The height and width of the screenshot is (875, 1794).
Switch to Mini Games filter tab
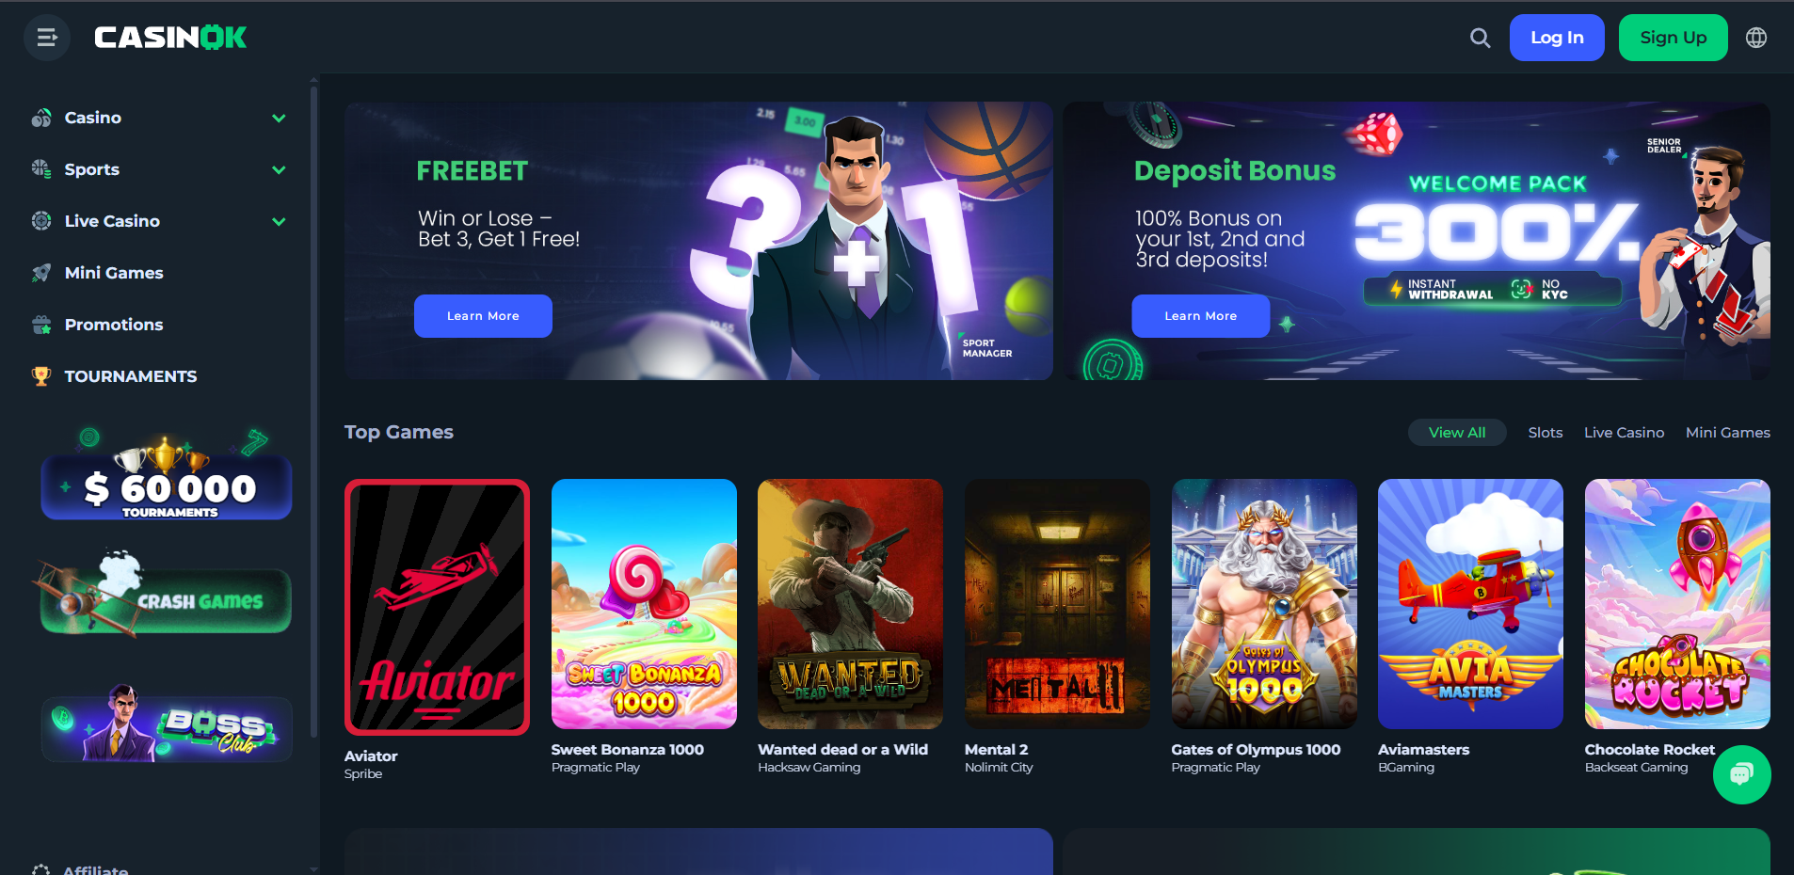1727,433
